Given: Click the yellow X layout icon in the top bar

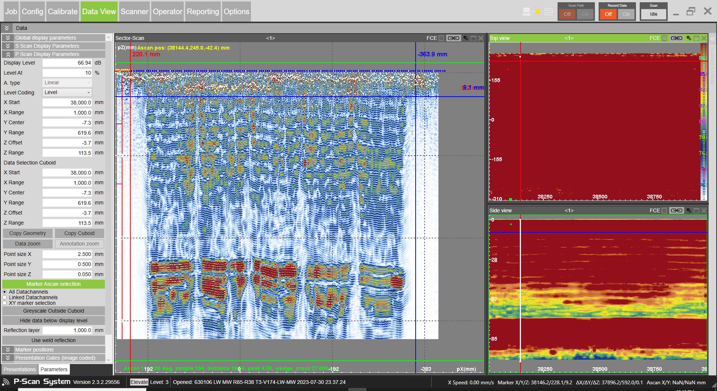Looking at the screenshot, I should 537,12.
